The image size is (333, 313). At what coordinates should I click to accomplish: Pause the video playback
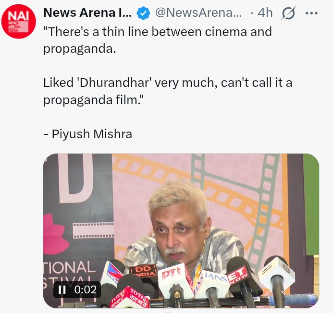(x=62, y=289)
